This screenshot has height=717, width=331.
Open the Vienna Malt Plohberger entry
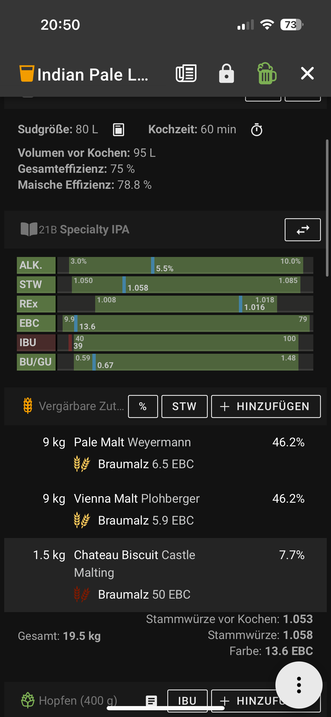coord(137,499)
